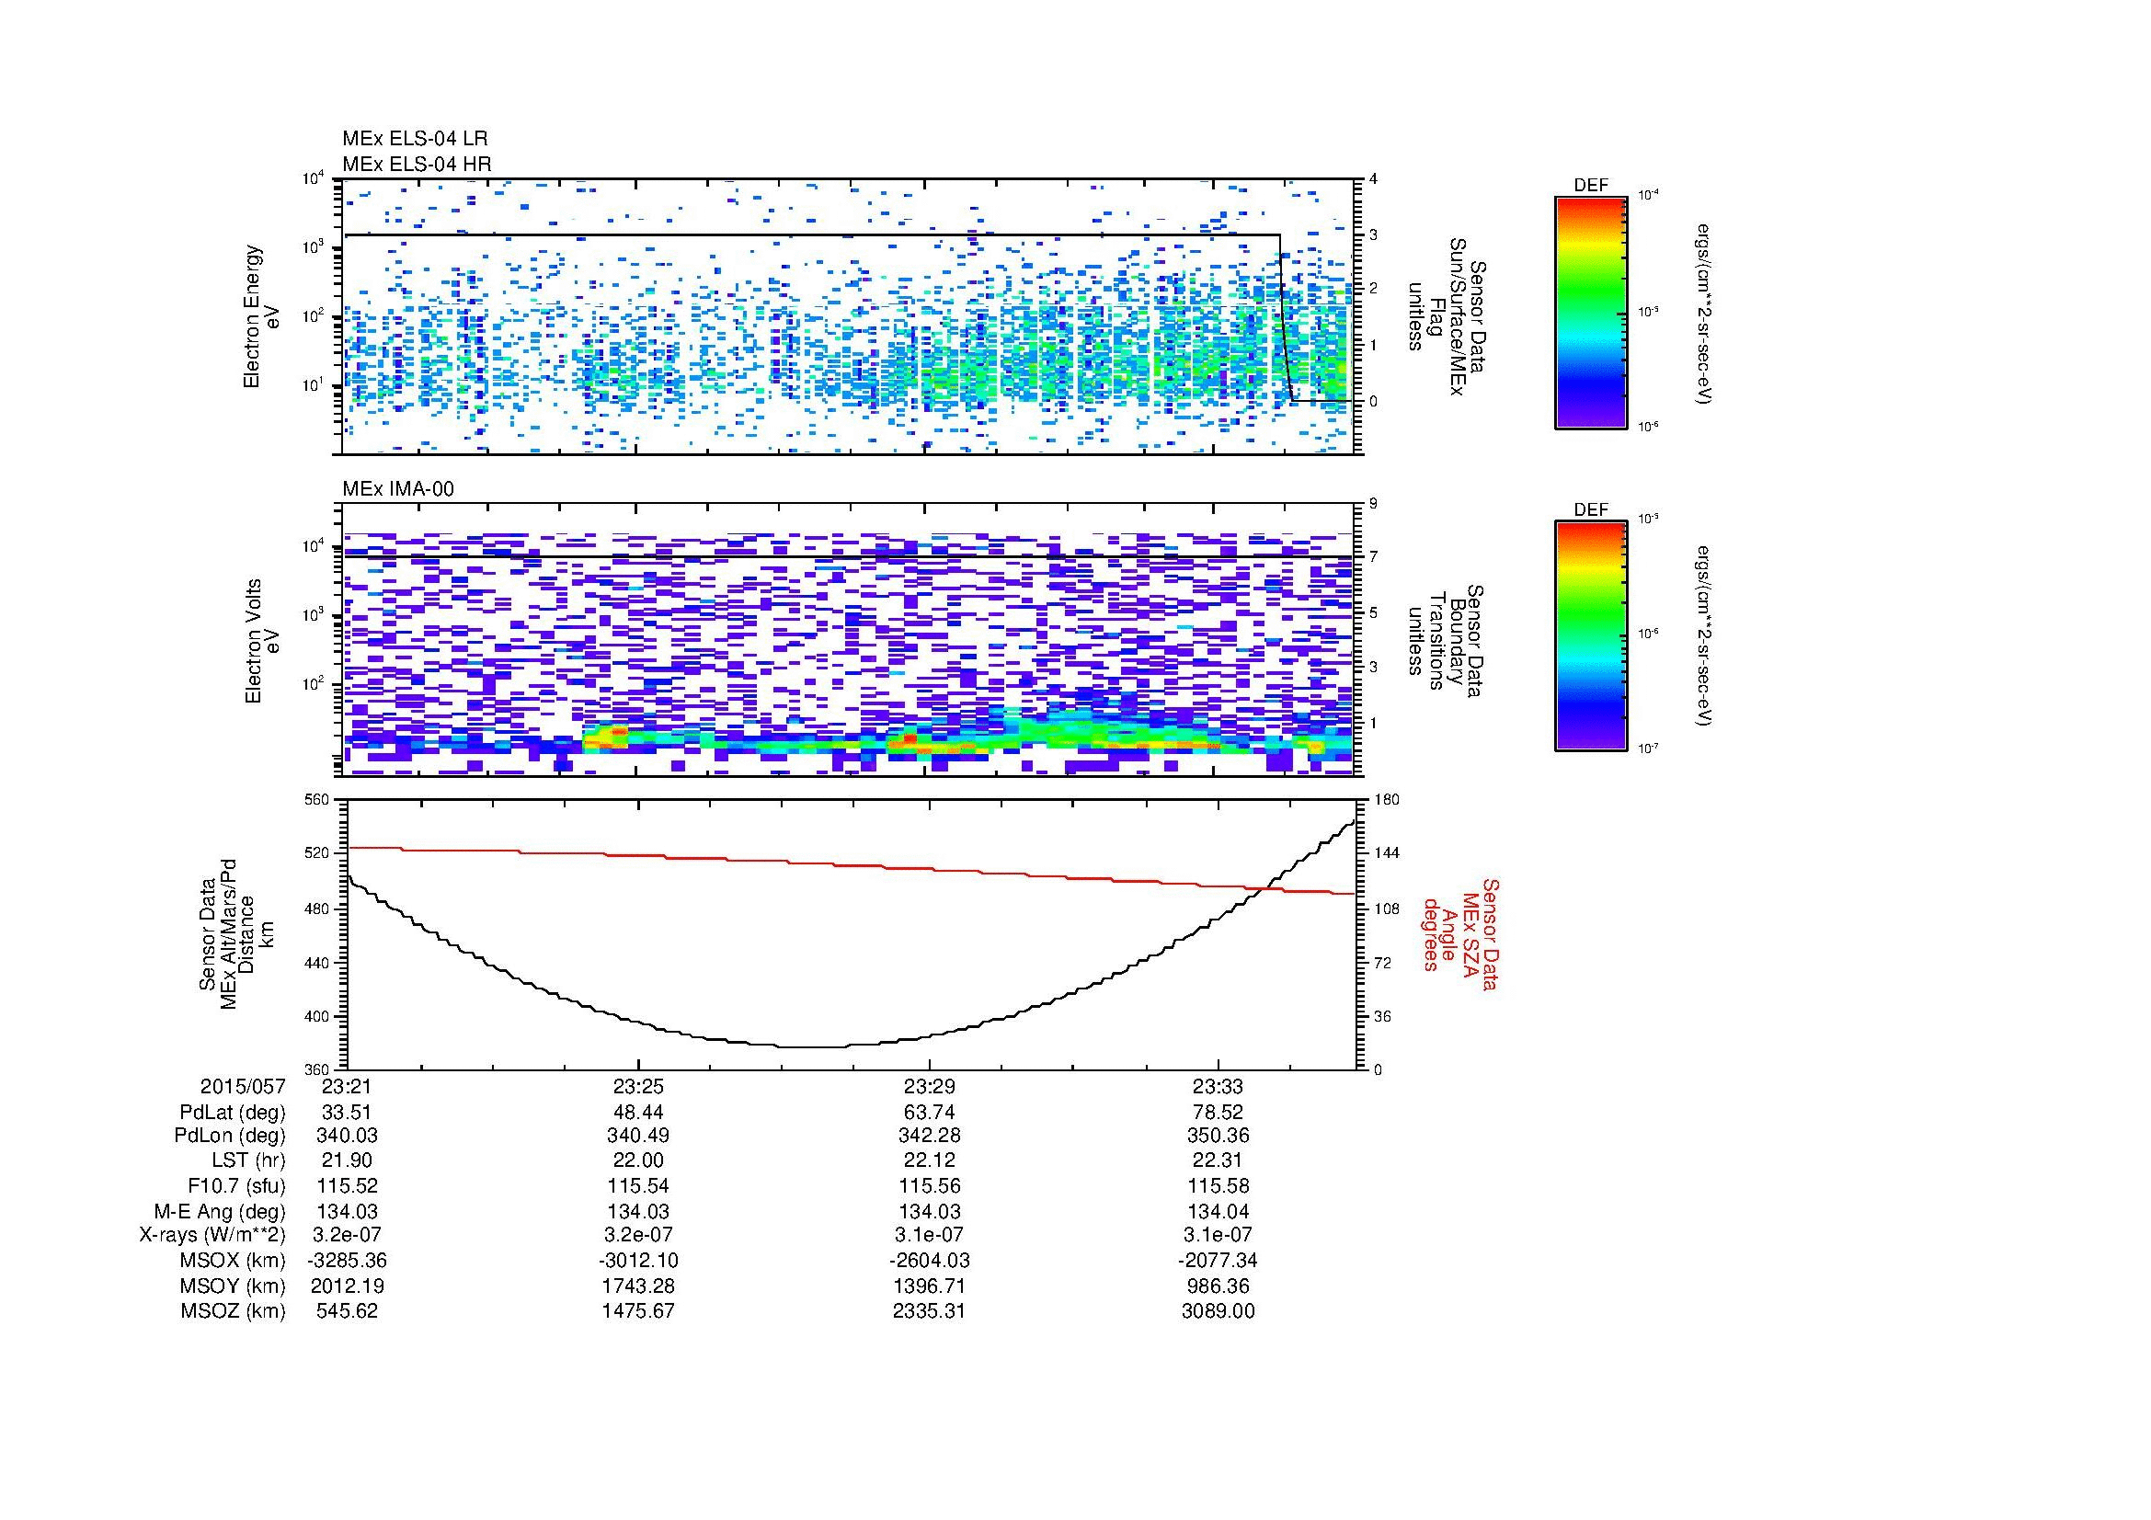The height and width of the screenshot is (1520, 2151).
Task: Click PdLon value 350.36
Action: pyautogui.click(x=1218, y=1136)
